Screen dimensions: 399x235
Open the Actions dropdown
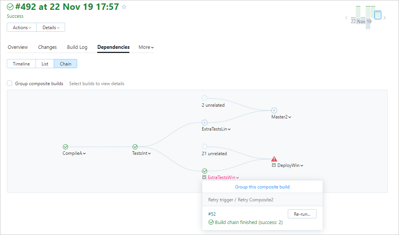click(22, 28)
